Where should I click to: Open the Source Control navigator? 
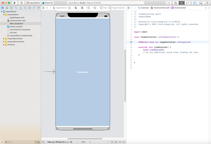tap(7, 8)
